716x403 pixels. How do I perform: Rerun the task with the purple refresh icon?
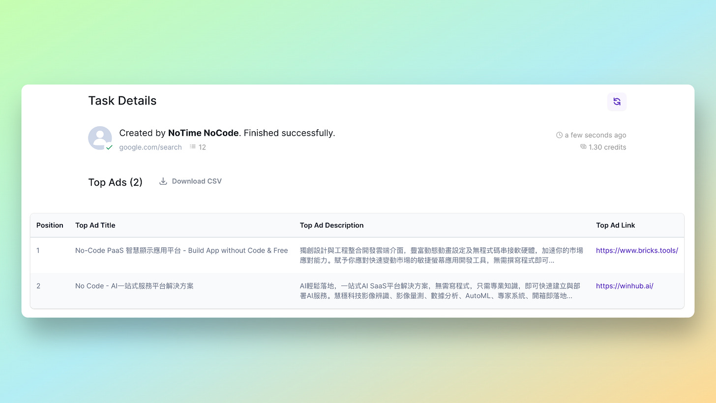(x=617, y=101)
